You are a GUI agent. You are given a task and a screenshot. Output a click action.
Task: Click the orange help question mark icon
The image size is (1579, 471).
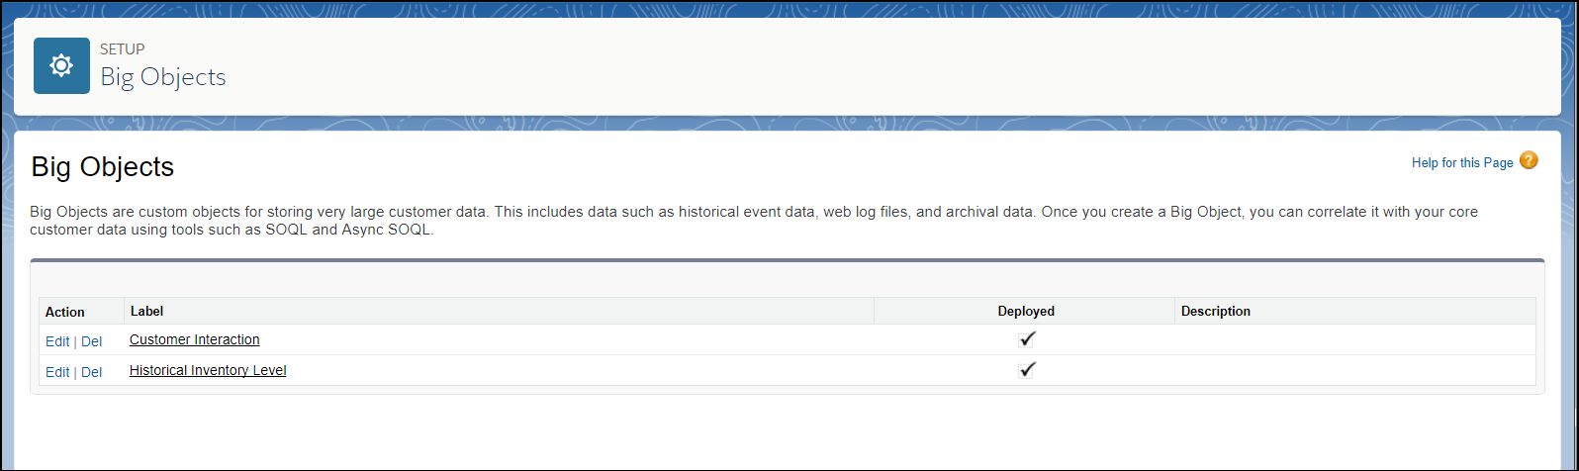(1529, 160)
